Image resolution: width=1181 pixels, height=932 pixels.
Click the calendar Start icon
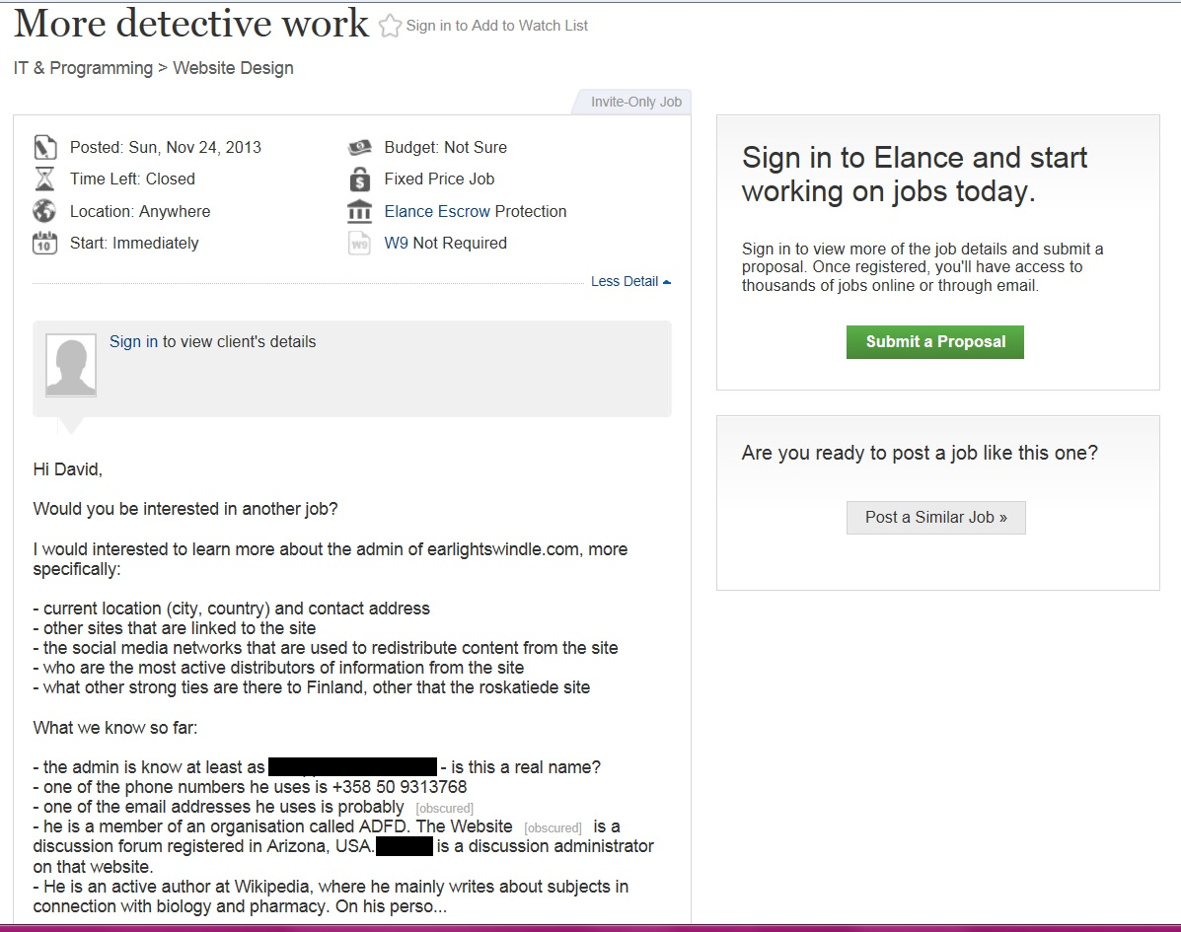point(44,243)
